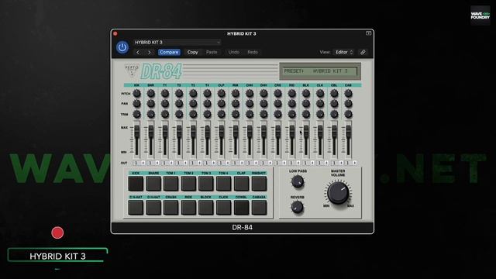Click the PRESET display on the DR-84
Screen dimensions: 496x279
320,71
